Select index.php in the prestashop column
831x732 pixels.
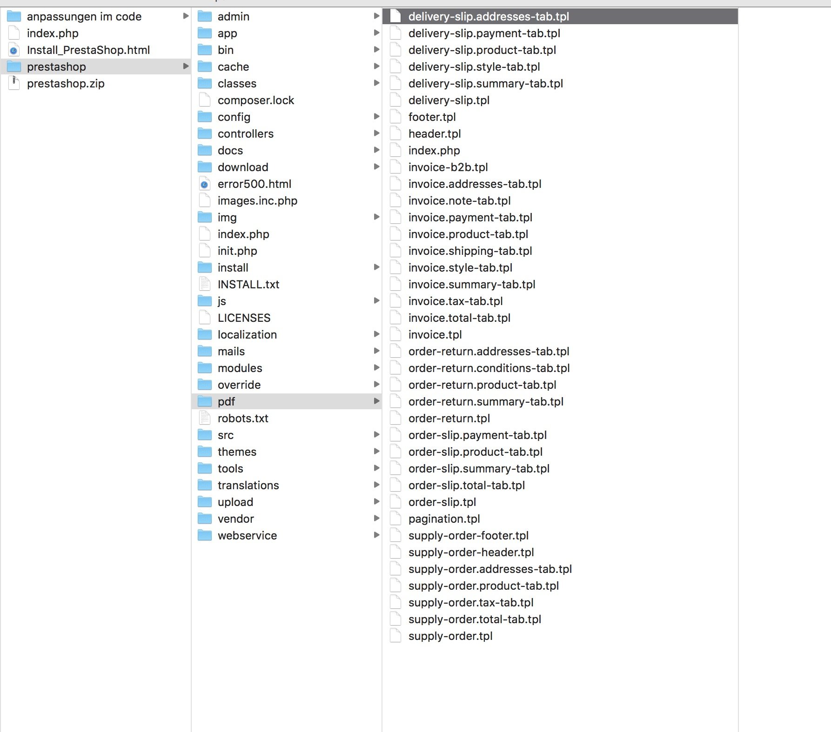243,234
